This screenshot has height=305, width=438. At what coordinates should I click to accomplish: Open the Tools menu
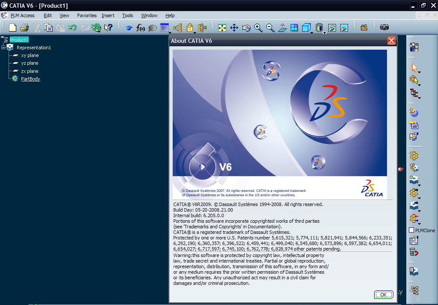128,15
